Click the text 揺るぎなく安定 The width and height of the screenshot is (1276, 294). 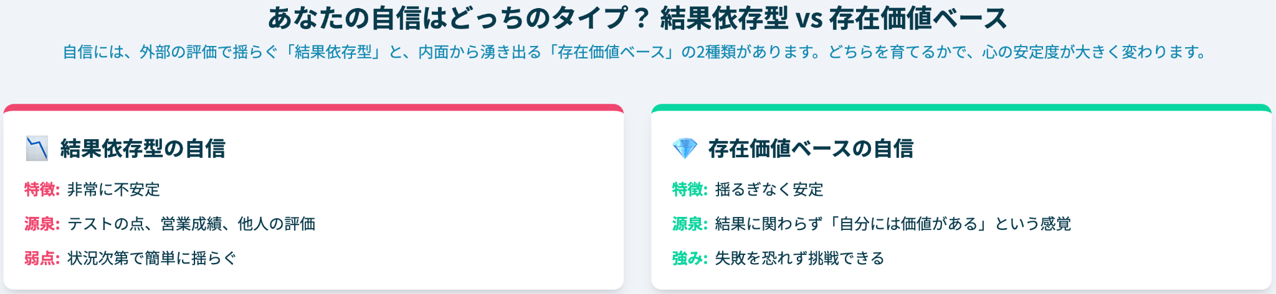(x=769, y=190)
